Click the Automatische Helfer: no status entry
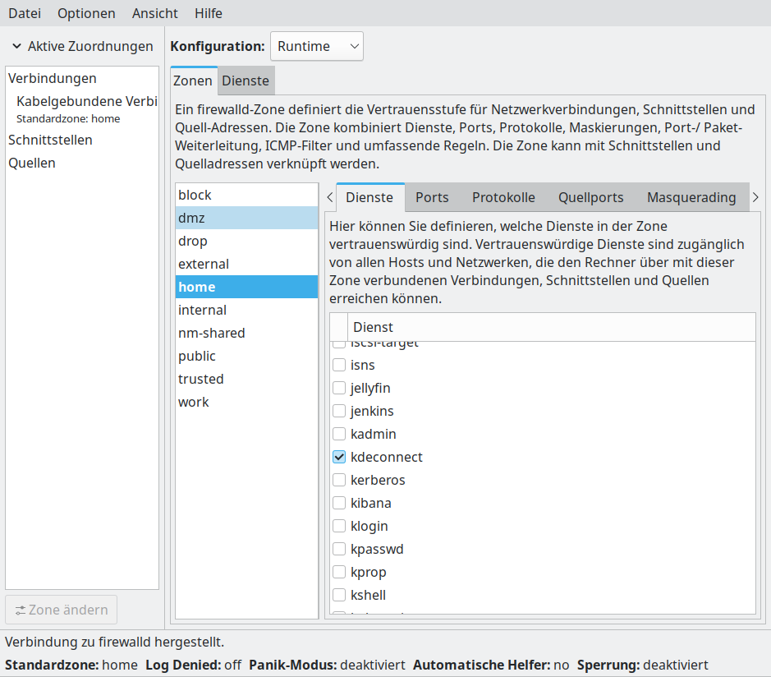This screenshot has width=771, height=677. tap(491, 665)
